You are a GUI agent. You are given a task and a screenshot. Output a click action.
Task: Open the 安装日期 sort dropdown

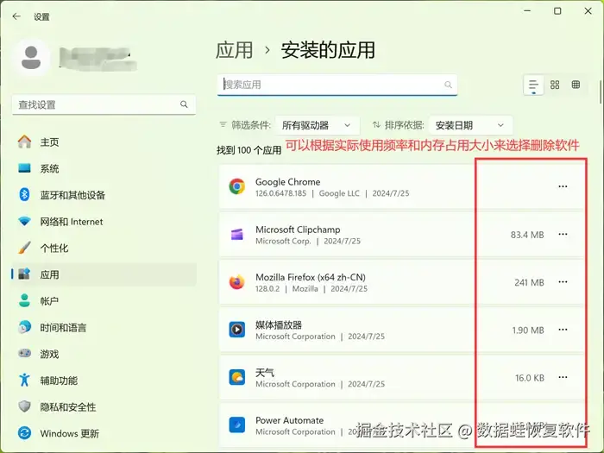click(x=470, y=125)
